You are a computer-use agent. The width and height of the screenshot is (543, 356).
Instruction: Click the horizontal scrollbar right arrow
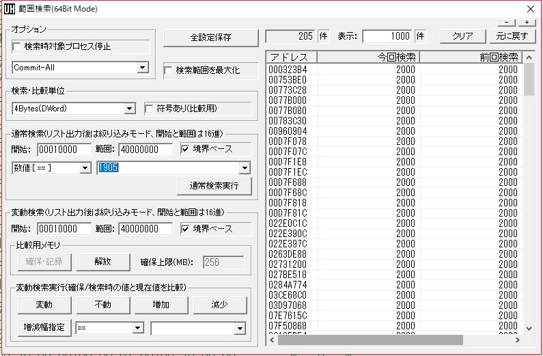(x=518, y=340)
